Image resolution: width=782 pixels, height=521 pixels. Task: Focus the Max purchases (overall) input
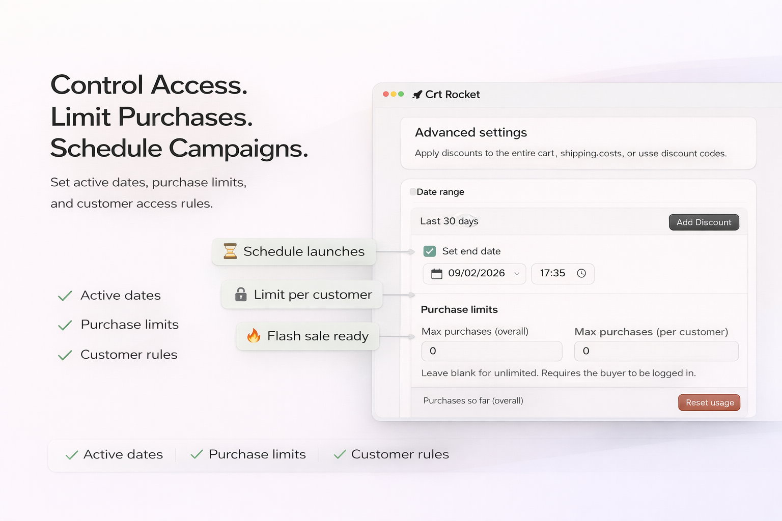tap(491, 351)
